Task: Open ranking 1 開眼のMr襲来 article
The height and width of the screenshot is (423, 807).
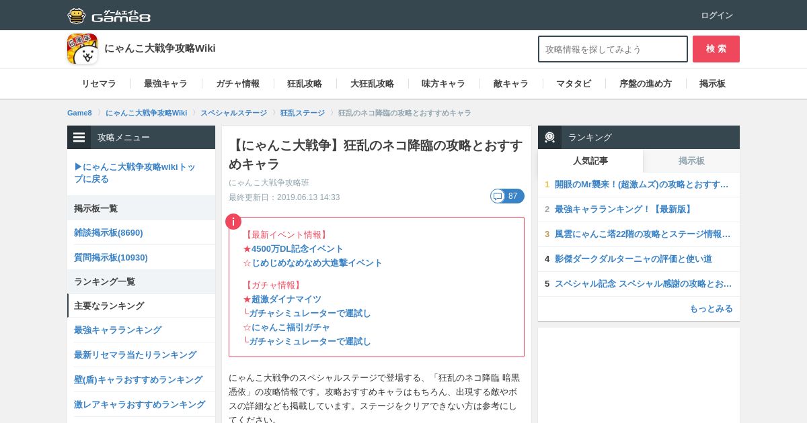Action: point(642,184)
